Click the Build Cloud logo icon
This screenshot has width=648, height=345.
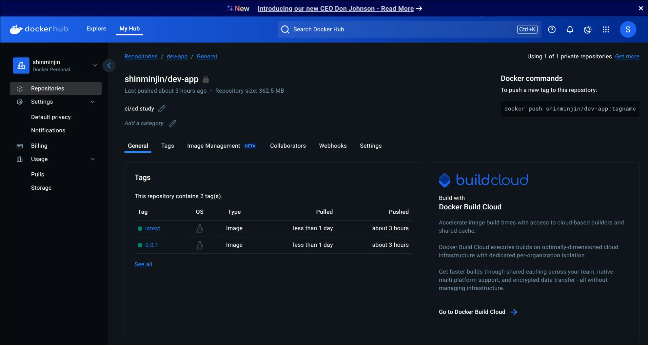pyautogui.click(x=444, y=180)
